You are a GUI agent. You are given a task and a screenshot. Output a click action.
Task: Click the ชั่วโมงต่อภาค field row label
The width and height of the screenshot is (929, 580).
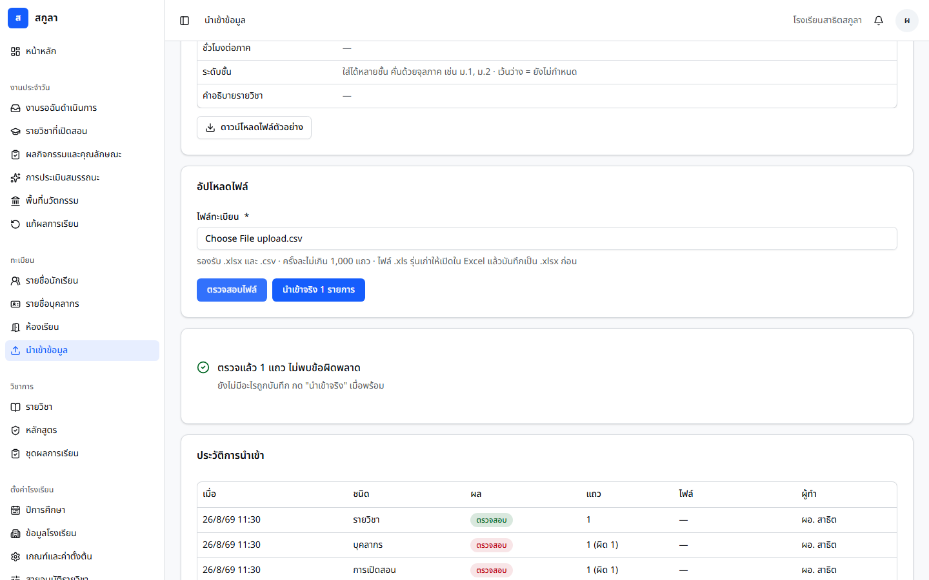pyautogui.click(x=226, y=48)
